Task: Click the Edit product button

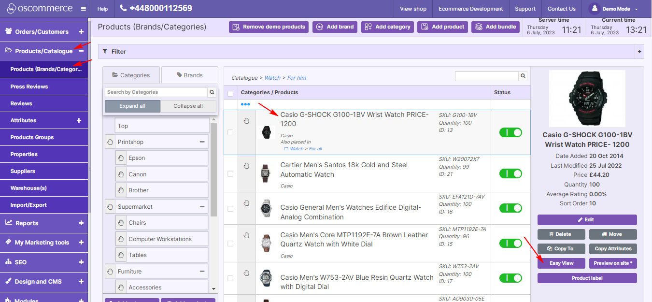Action: point(587,220)
